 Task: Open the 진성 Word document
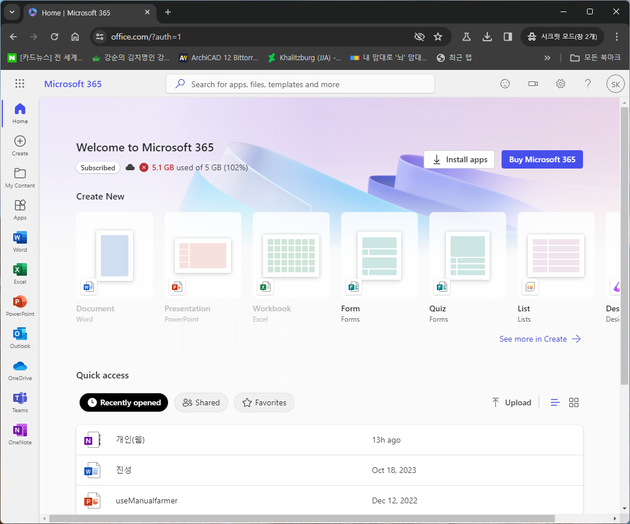pyautogui.click(x=330, y=470)
